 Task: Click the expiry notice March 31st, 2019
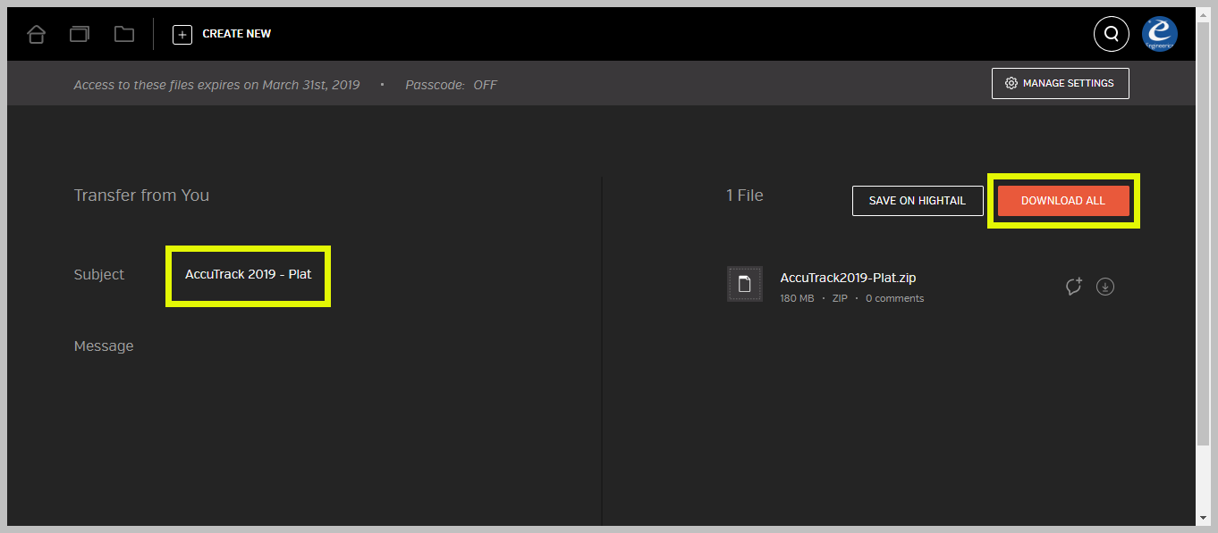(216, 85)
